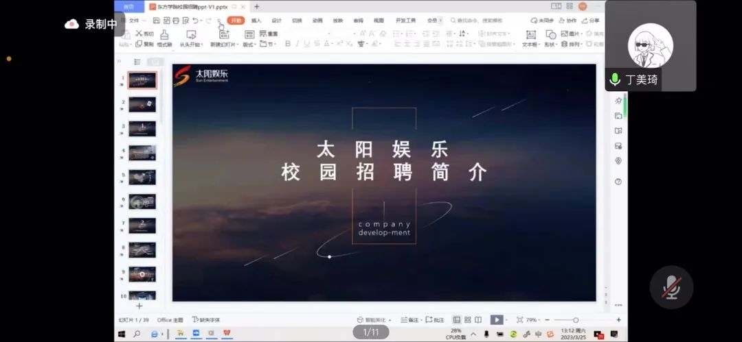Add slide with plus below thumbnails
Image resolution: width=742 pixels, height=342 pixels.
pyautogui.click(x=139, y=306)
